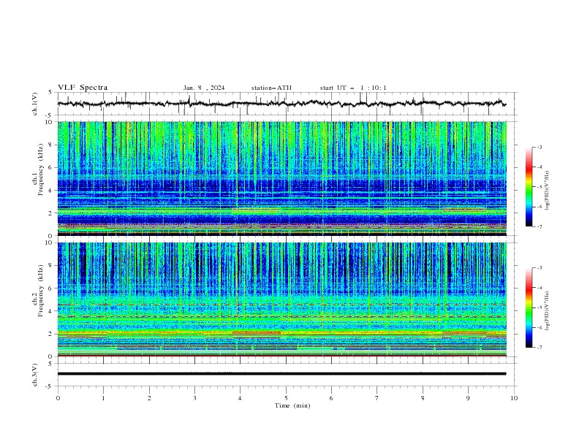
Task: Click the log(PSD) label beside ch.2 colorbar
Action: [548, 311]
